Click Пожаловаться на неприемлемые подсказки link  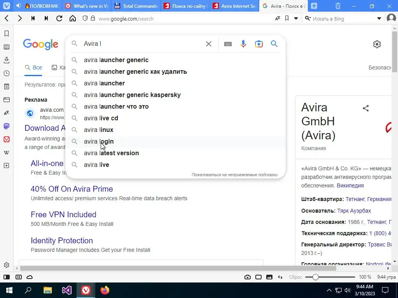click(234, 175)
